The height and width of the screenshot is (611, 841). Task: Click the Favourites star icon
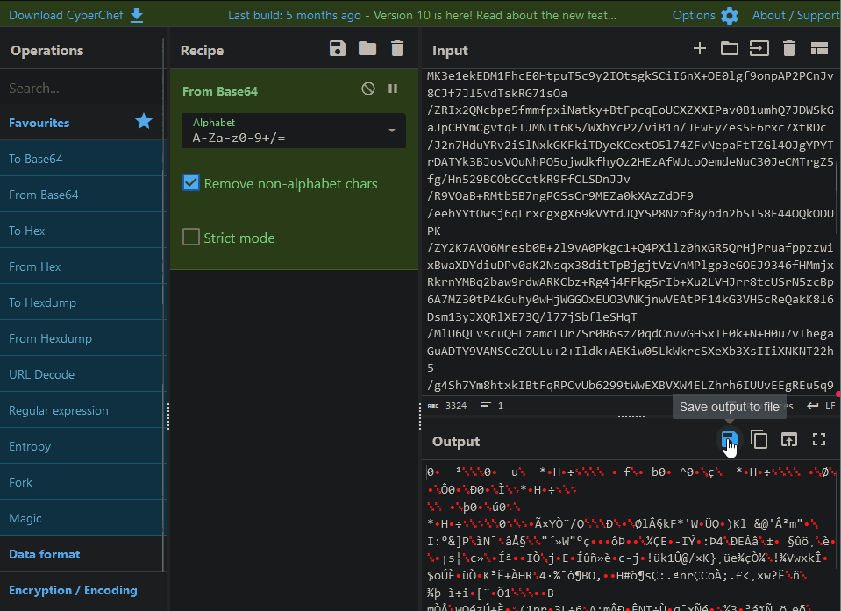coord(144,122)
